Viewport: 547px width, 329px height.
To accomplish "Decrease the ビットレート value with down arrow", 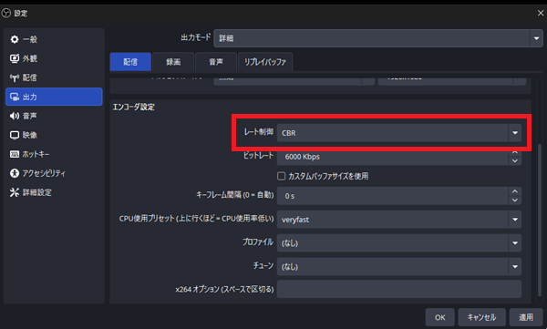I will 515,160.
